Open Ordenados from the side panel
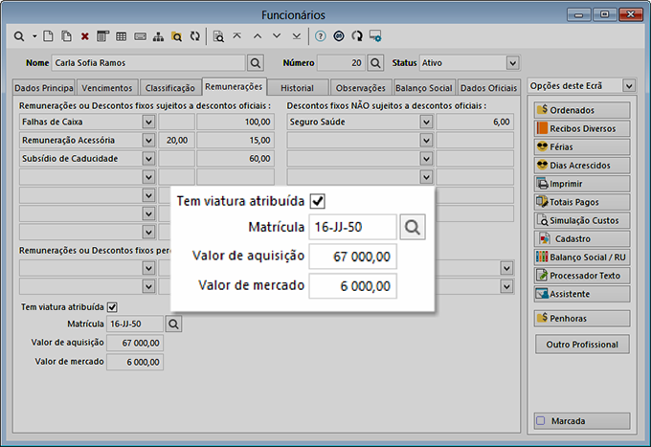651x447 pixels. (582, 110)
